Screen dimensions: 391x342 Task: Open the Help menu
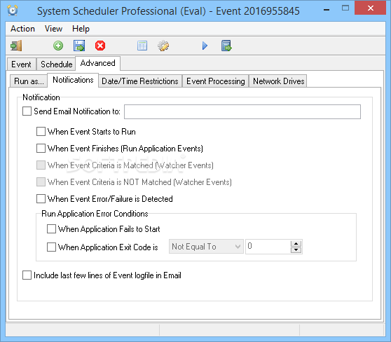81,29
